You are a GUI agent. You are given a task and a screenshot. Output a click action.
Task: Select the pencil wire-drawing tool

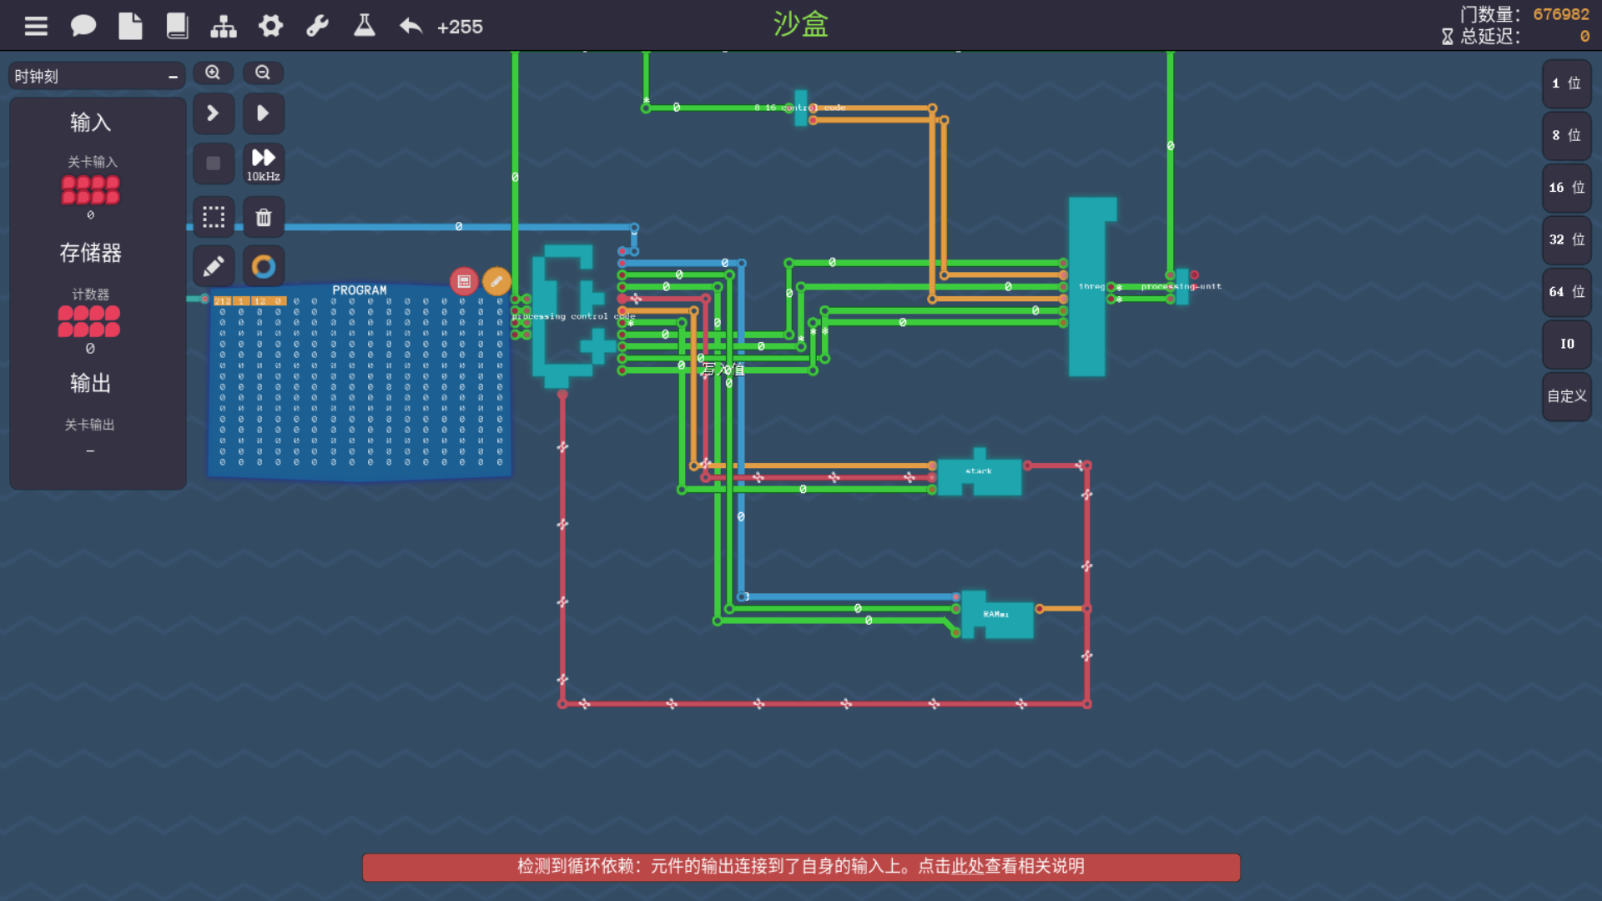coord(213,266)
